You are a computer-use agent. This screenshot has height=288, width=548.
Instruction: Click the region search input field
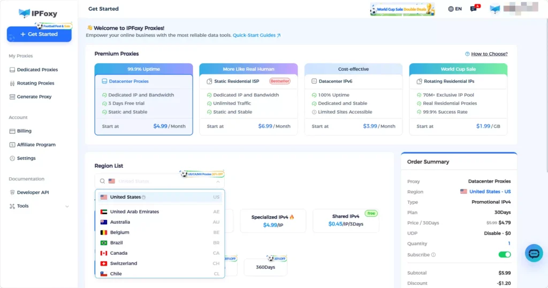click(x=159, y=181)
